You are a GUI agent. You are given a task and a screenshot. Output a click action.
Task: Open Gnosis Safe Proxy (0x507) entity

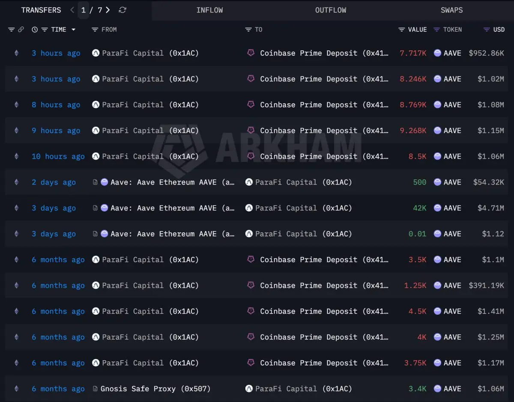(155, 389)
